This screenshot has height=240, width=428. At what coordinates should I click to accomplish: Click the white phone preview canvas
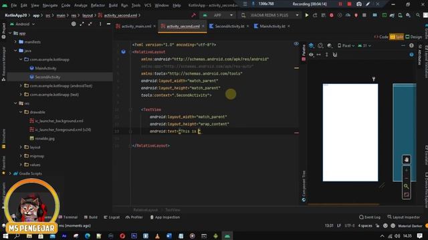350,133
